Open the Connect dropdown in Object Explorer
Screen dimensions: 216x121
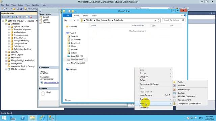coord(6,17)
